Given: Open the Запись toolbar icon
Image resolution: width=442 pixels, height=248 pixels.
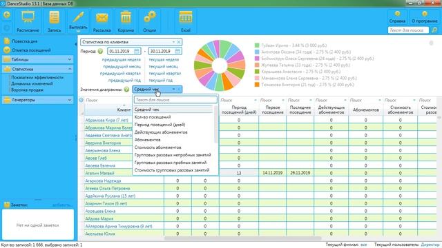Looking at the screenshot, I should coord(54,21).
